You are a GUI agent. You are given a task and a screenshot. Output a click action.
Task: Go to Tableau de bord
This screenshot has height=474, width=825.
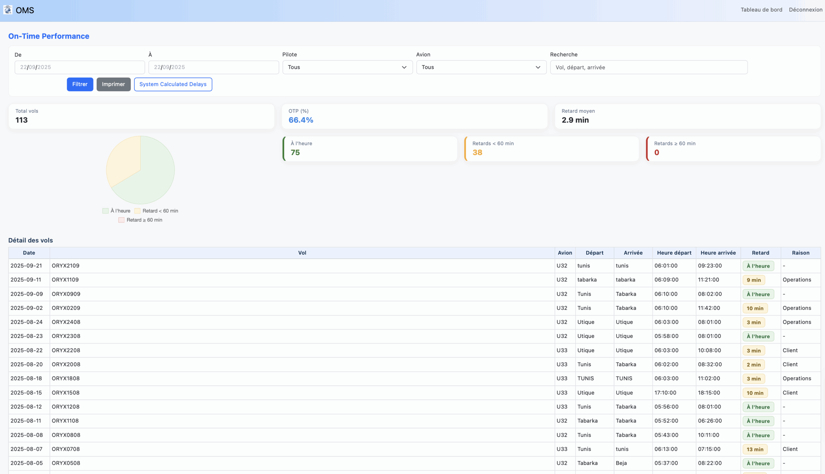click(761, 10)
